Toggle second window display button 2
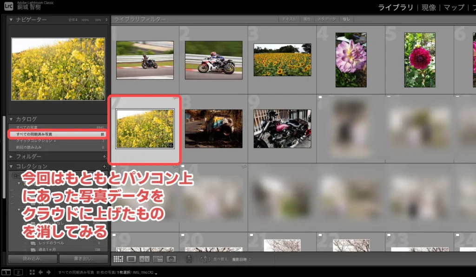 tap(19, 272)
